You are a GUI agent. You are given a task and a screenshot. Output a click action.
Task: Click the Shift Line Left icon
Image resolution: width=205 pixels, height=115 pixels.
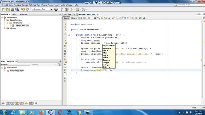125,18
